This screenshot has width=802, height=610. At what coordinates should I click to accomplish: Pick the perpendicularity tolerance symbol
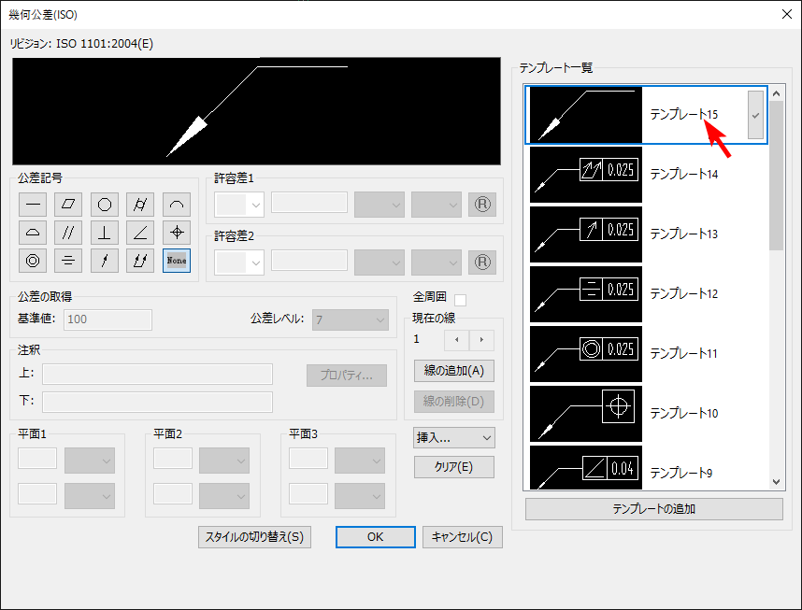click(x=105, y=233)
